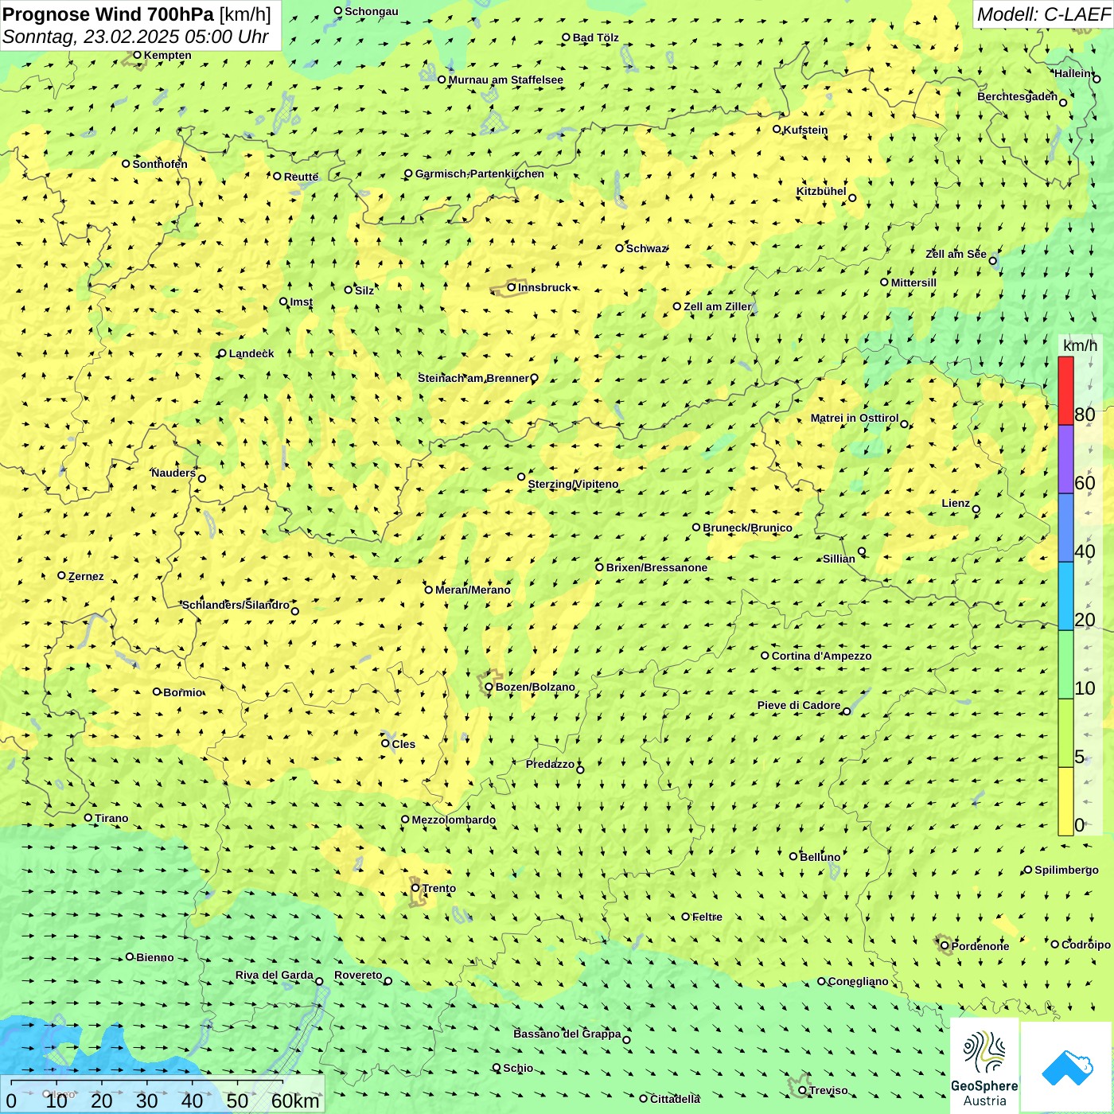Image resolution: width=1114 pixels, height=1114 pixels.
Task: Click the 'Schio' label
Action: coord(518,1068)
